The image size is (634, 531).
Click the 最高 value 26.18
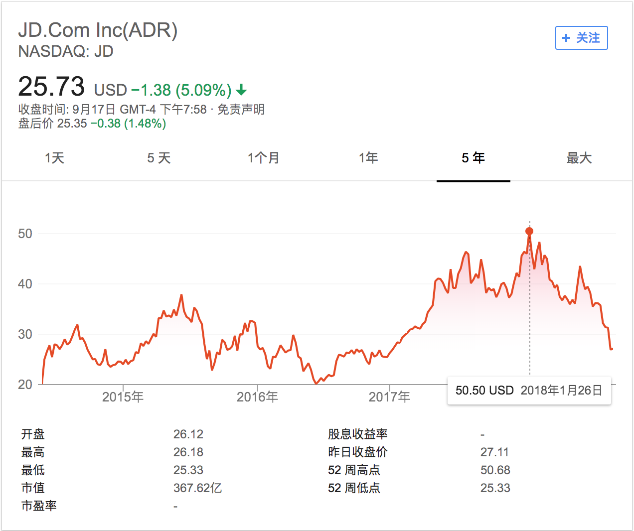188,452
